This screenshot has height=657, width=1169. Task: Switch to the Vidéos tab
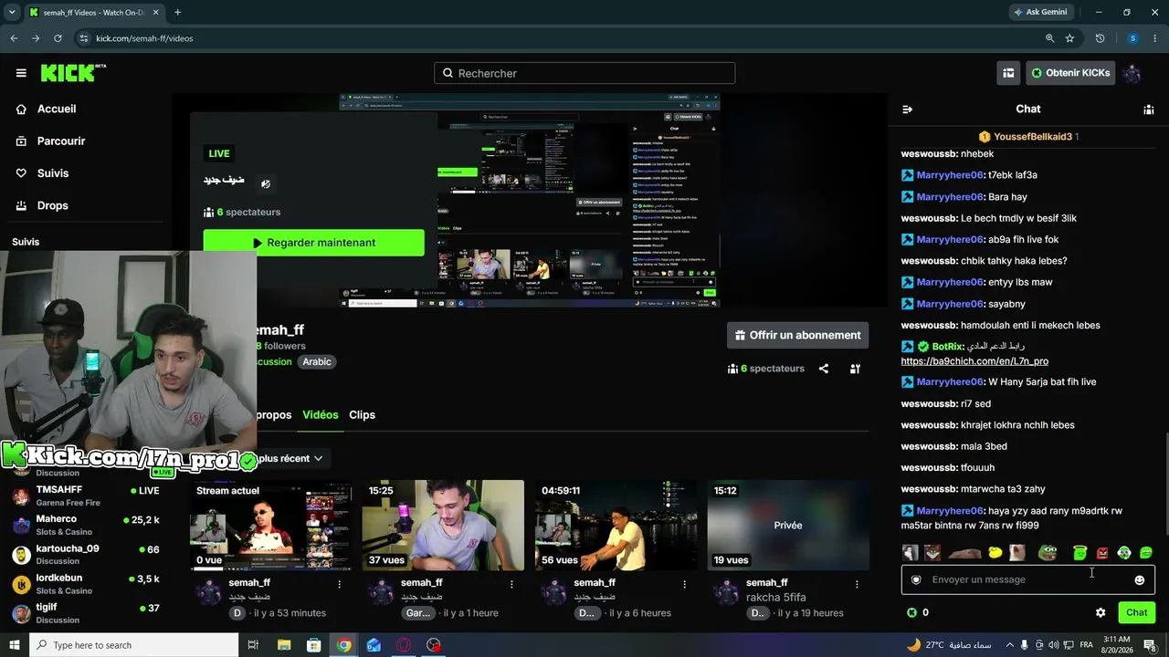tap(321, 414)
